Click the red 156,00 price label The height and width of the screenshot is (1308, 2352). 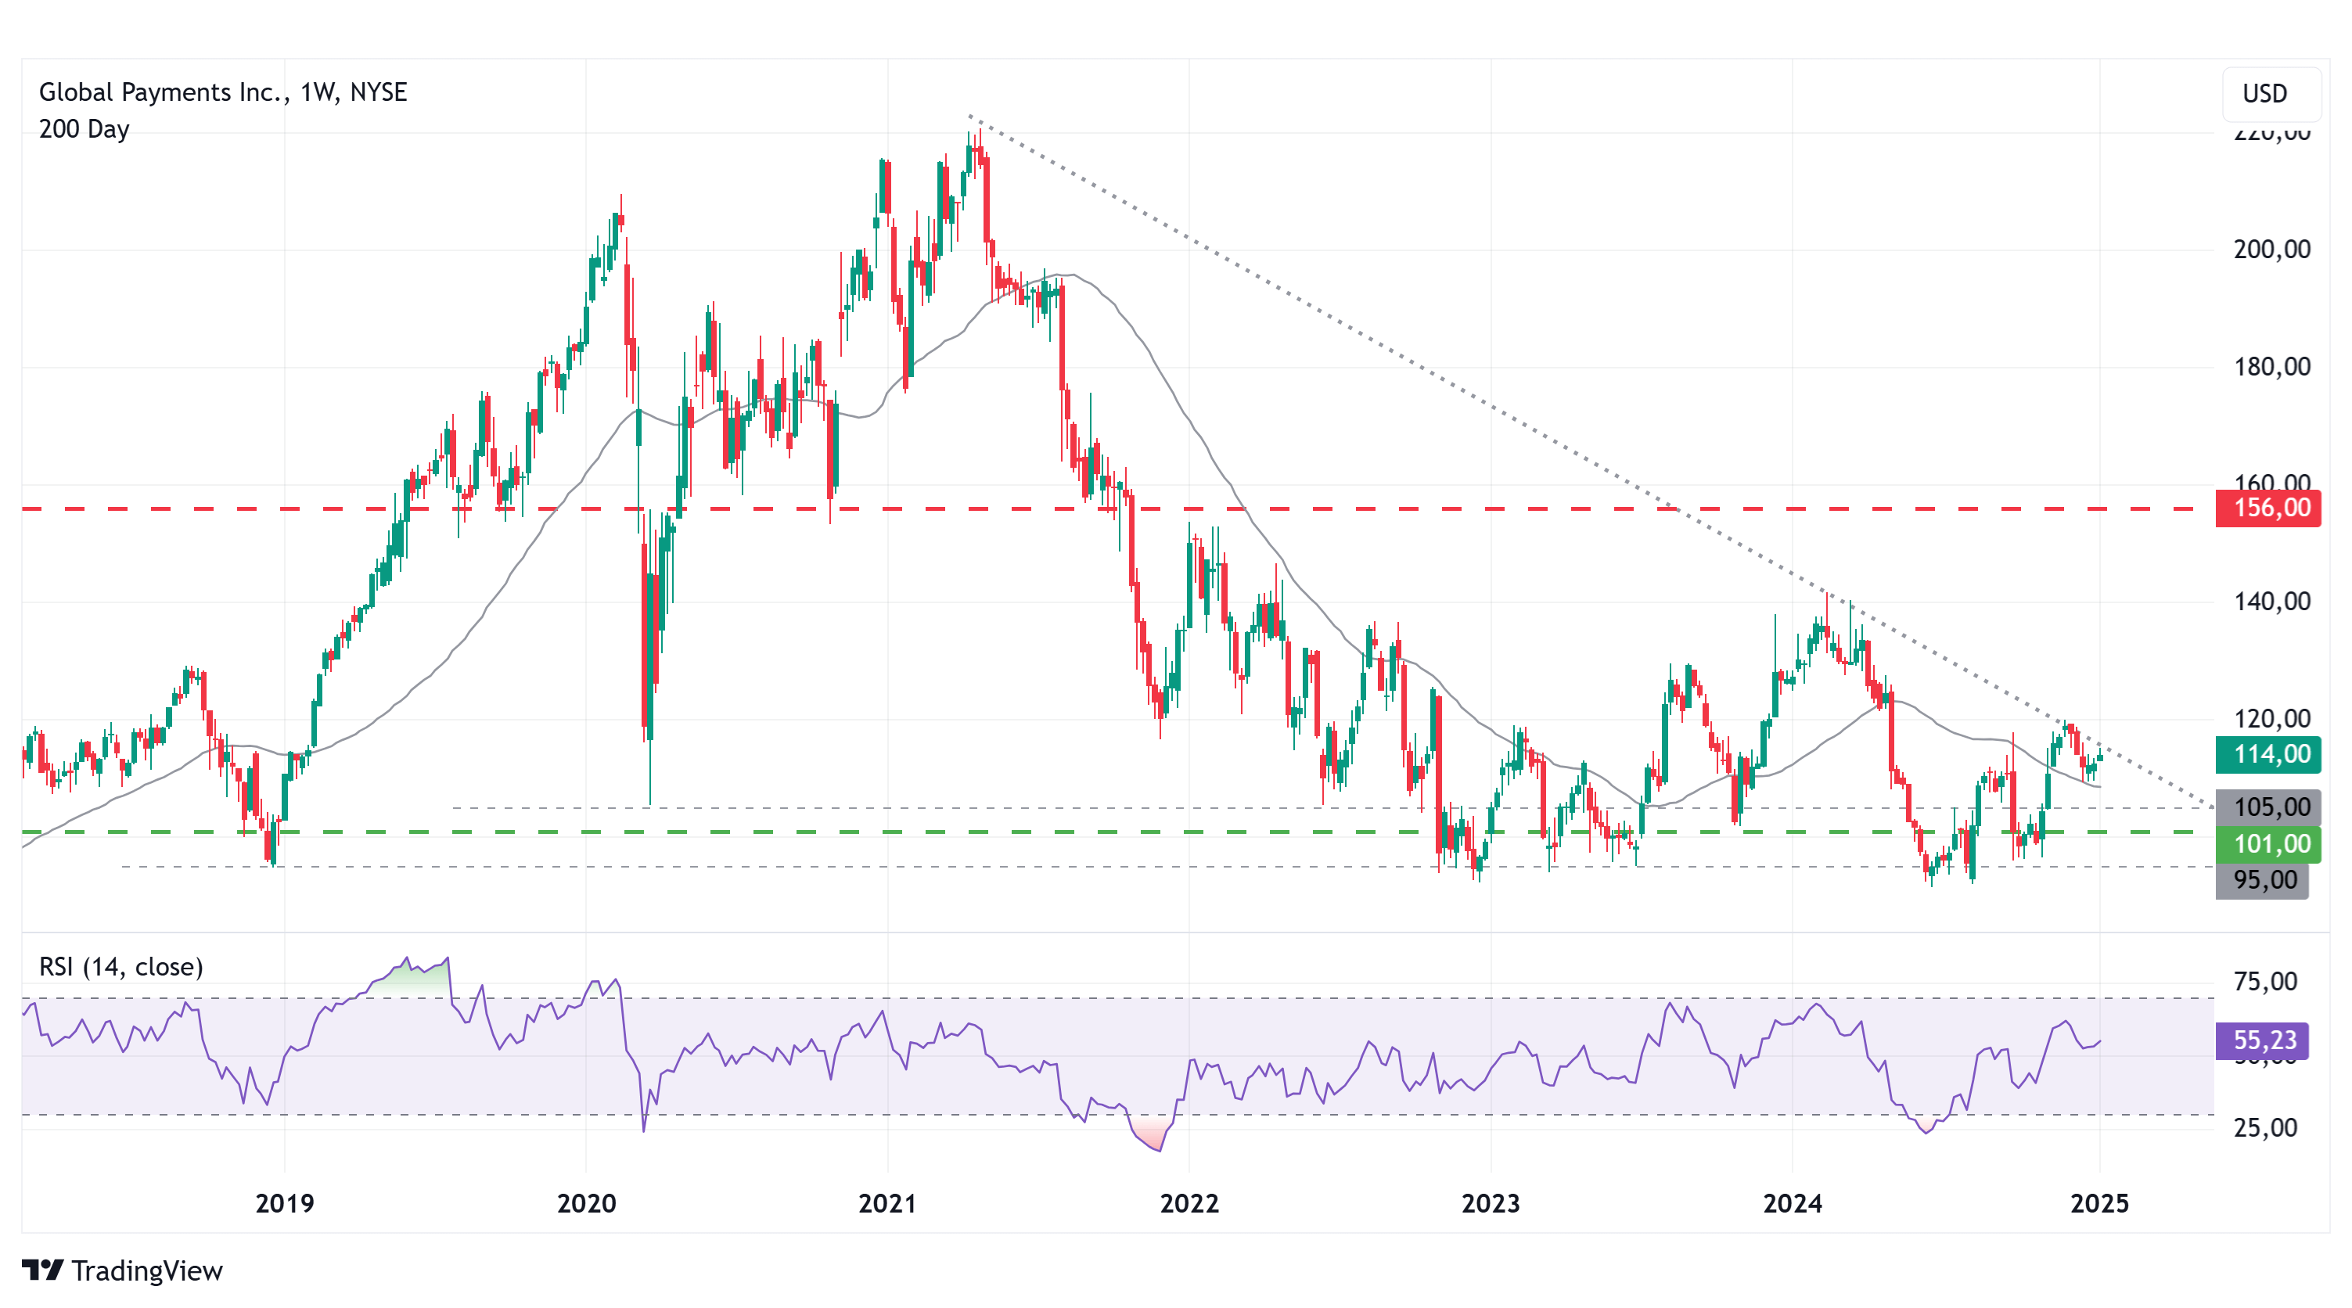(2268, 508)
